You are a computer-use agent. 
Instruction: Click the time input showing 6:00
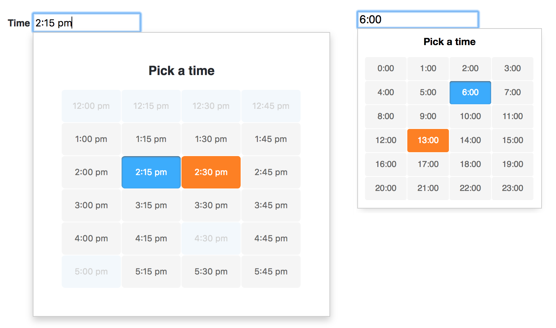coord(418,19)
